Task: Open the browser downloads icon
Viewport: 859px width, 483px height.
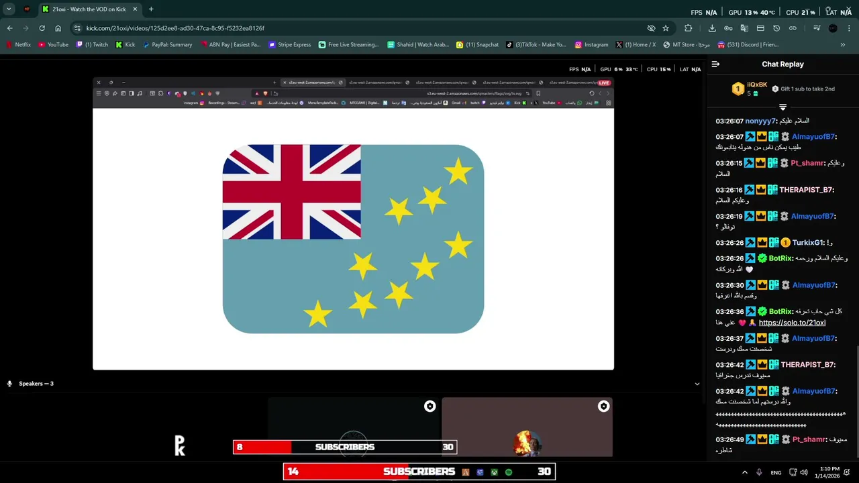Action: click(712, 28)
